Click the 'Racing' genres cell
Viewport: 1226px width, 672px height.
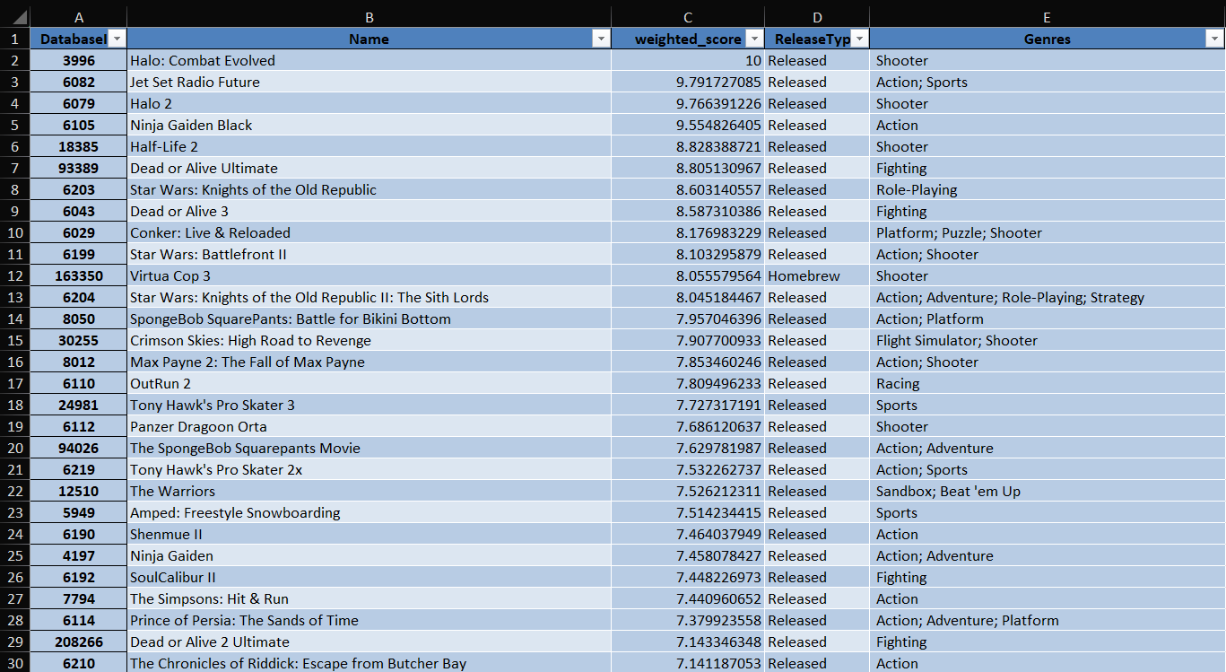point(1047,383)
